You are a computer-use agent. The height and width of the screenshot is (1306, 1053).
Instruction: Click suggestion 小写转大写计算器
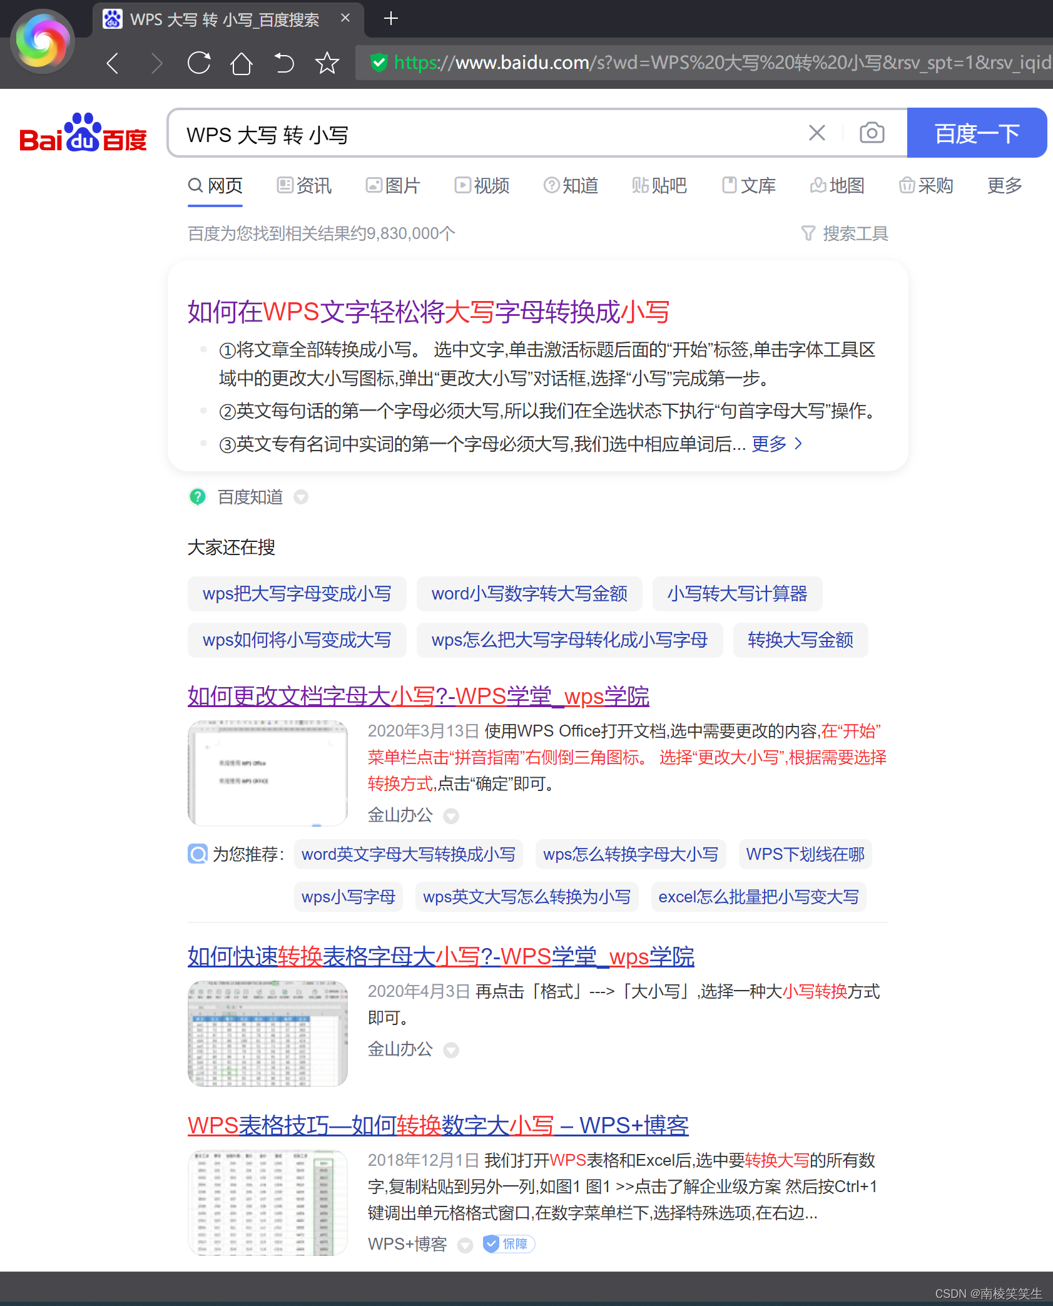(x=737, y=593)
